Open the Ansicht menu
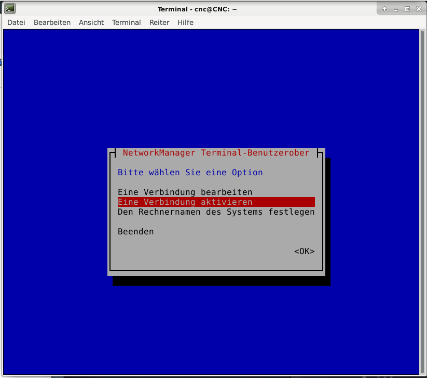The image size is (427, 378). click(91, 22)
